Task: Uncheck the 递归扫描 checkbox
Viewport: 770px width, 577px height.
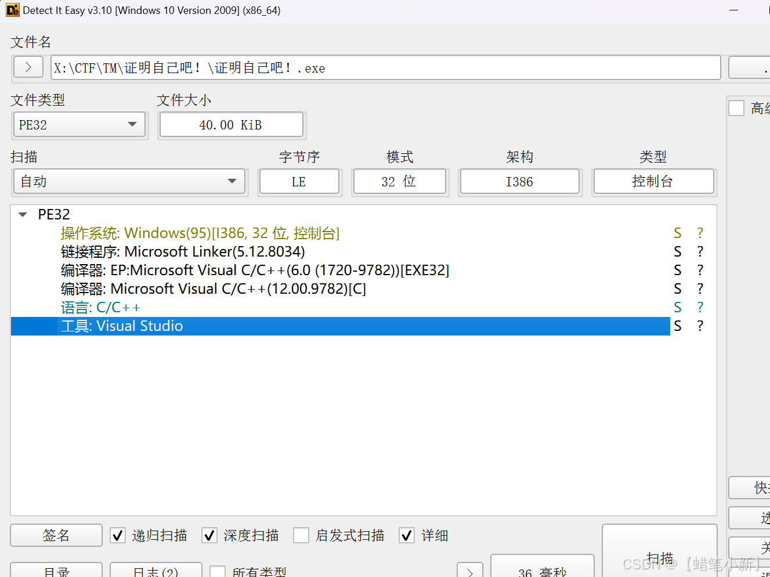Action: [118, 535]
